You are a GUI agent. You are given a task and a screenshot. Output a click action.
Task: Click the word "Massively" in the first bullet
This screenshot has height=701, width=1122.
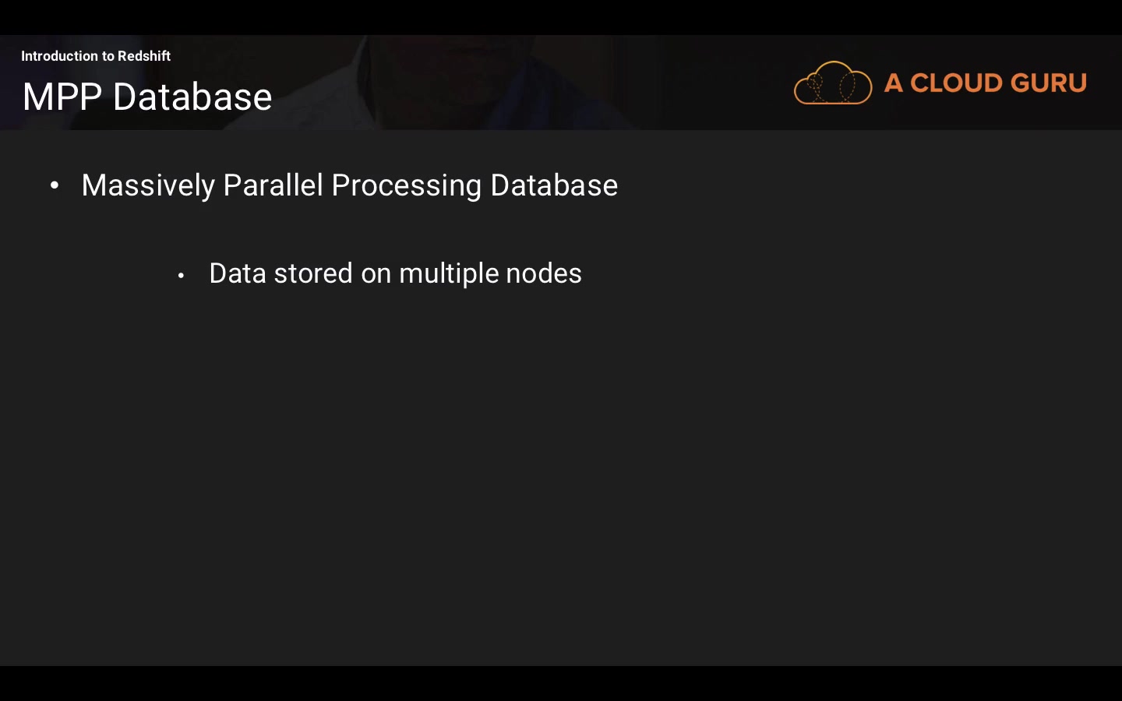tap(148, 185)
